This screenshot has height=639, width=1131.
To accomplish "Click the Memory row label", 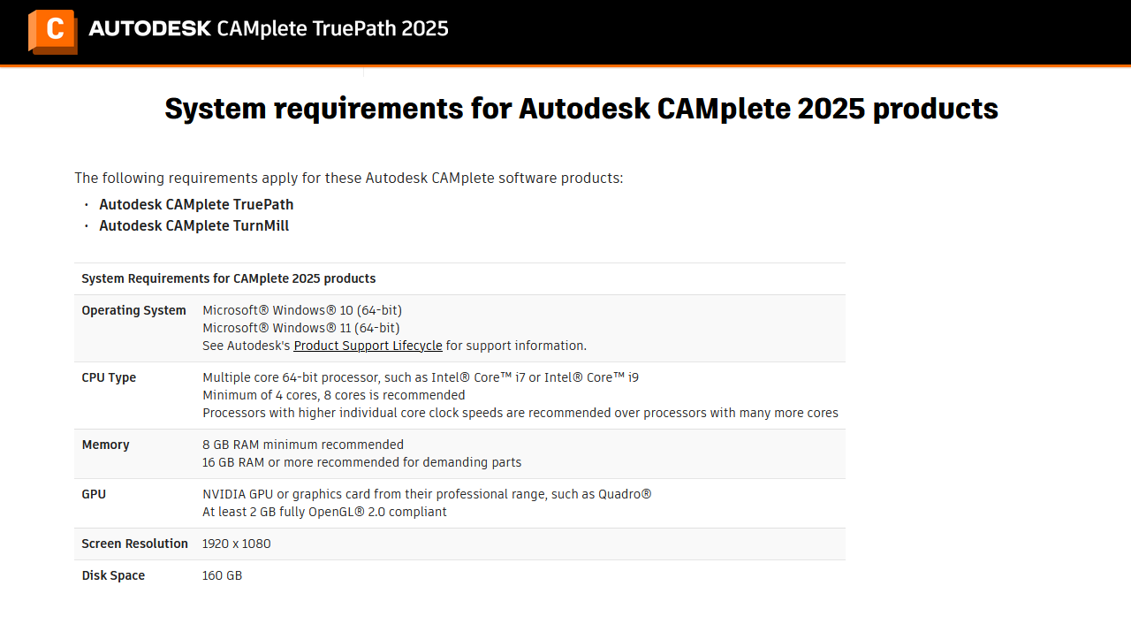I will [x=105, y=445].
